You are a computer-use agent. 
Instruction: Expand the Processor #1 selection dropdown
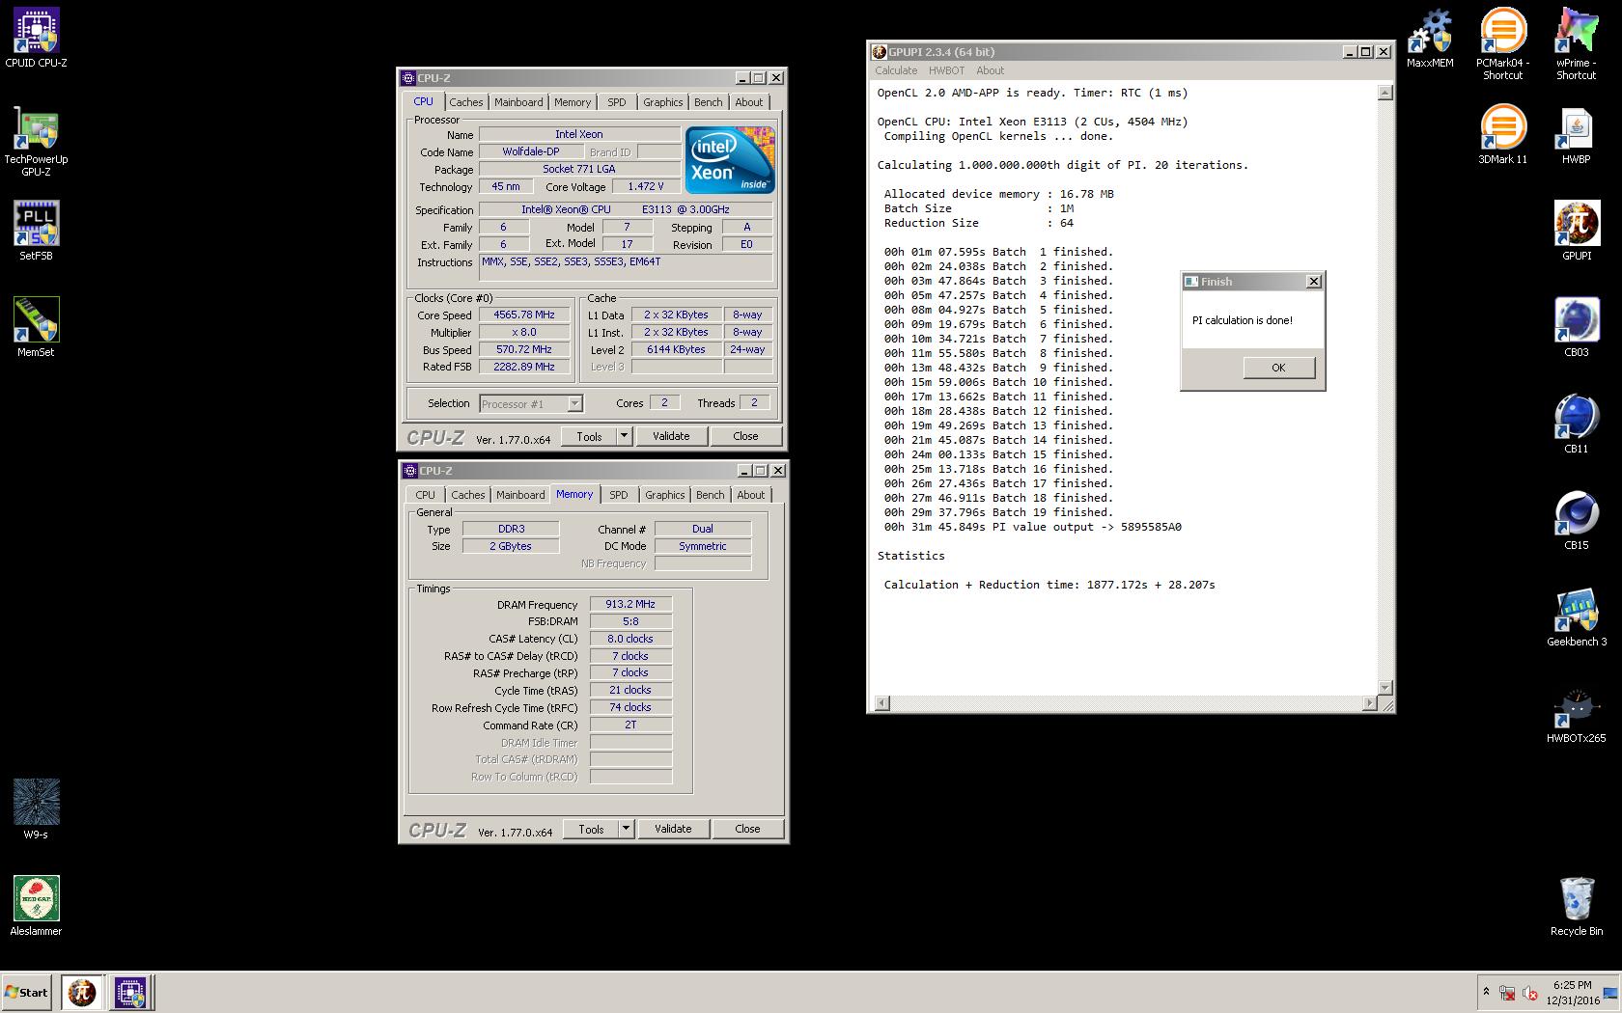pyautogui.click(x=574, y=403)
